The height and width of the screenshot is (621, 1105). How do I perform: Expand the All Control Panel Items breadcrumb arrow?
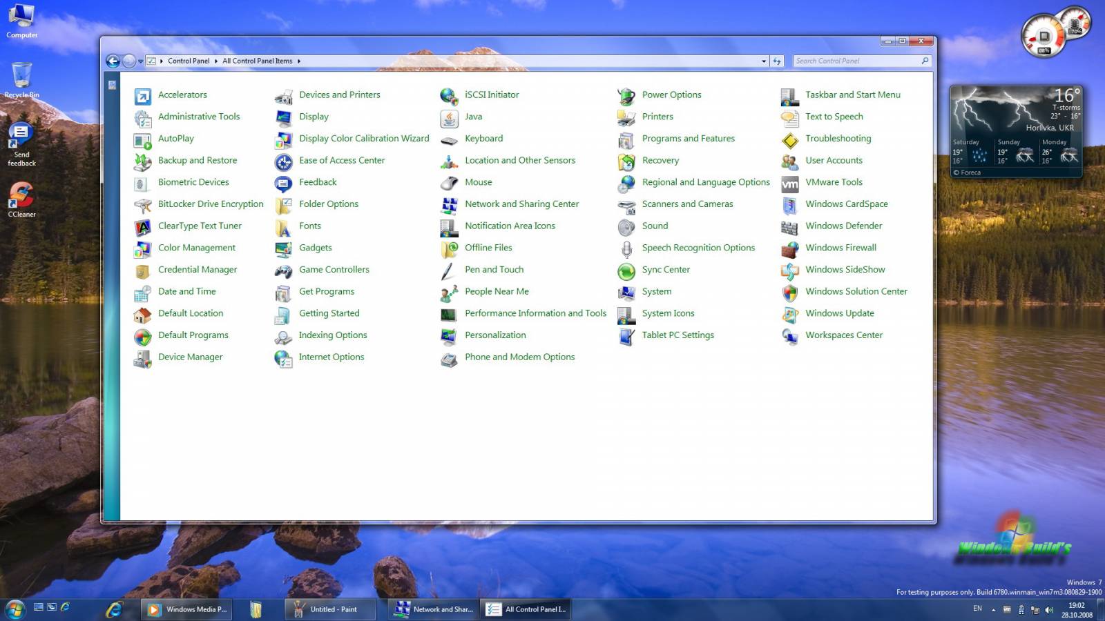[x=299, y=61]
